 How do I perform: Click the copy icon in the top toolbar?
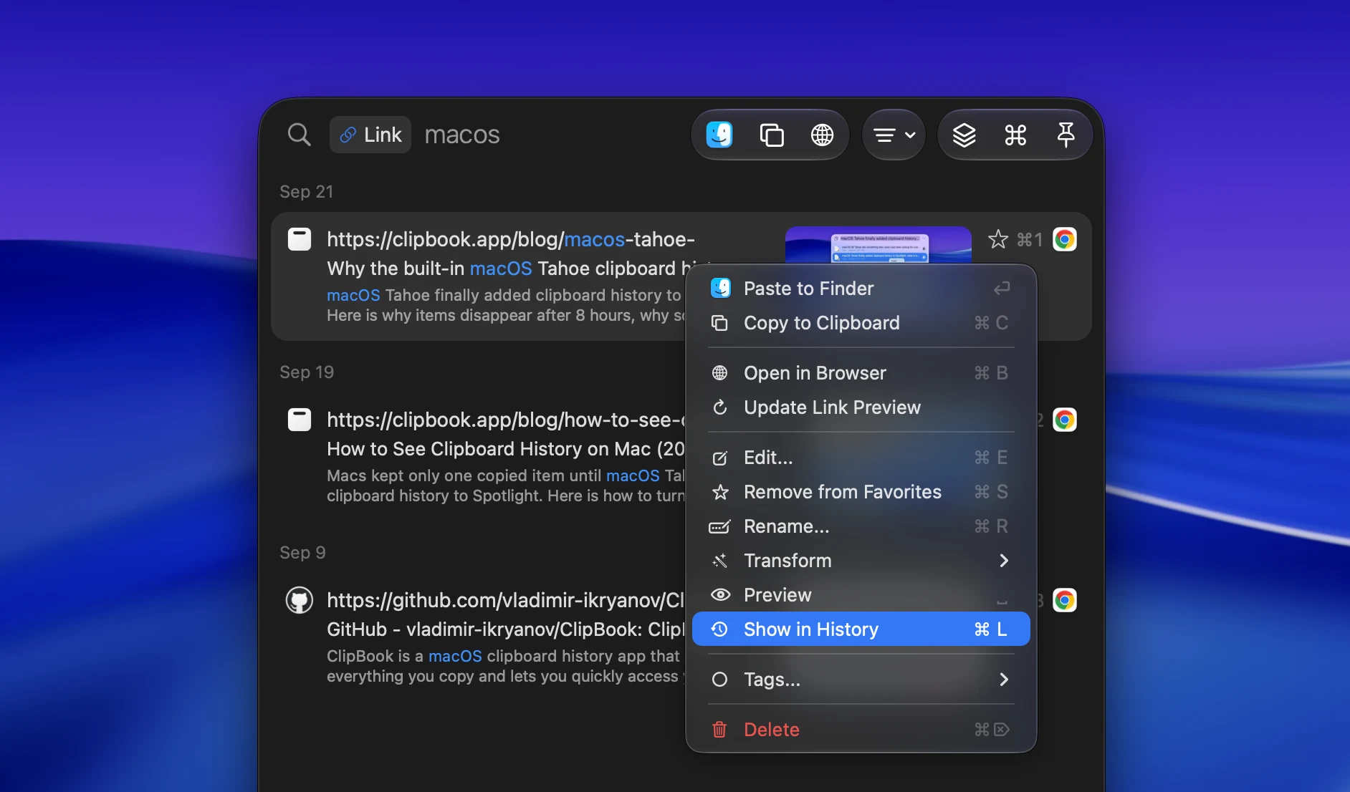tap(771, 135)
